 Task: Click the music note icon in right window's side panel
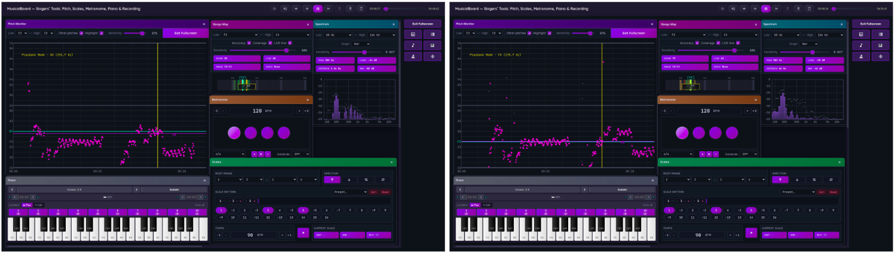coord(861,45)
